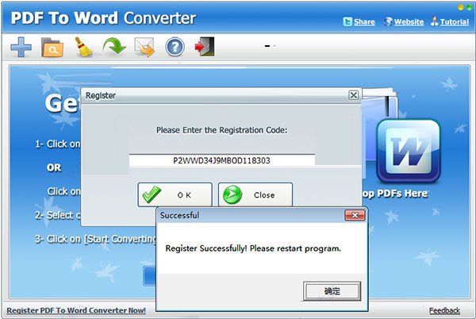Click the large Word document drop icon
The width and height of the screenshot is (476, 319).
coord(409,151)
